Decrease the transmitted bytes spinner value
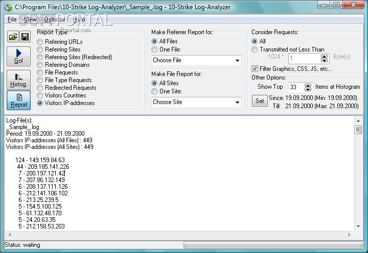The height and width of the screenshot is (253, 368). click(x=325, y=60)
